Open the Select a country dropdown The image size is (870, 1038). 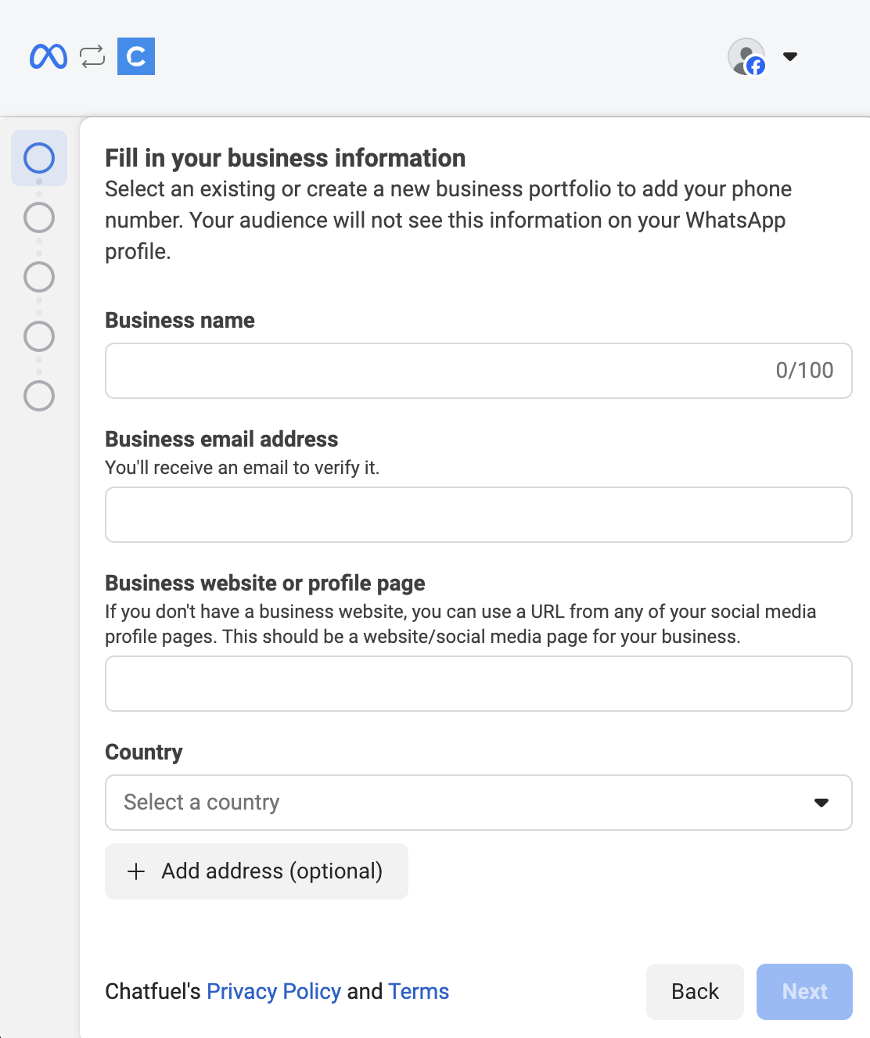click(462, 803)
